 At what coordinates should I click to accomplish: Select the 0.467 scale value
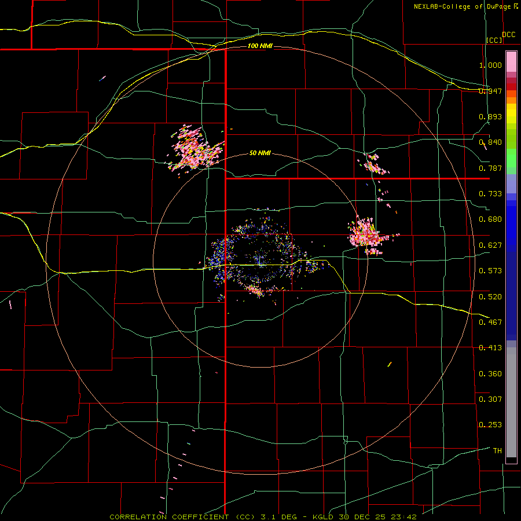point(490,322)
